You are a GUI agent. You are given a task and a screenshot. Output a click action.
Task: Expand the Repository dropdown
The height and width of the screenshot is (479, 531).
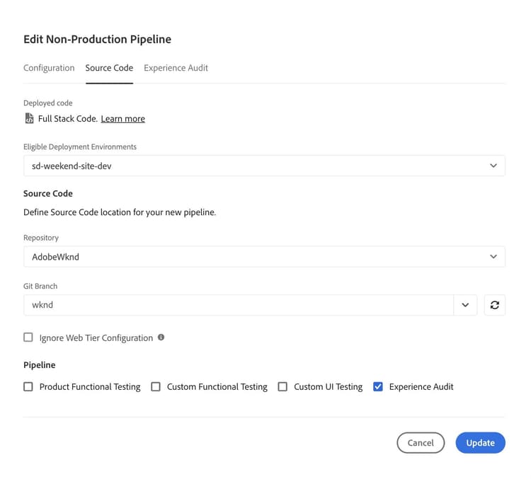click(493, 257)
